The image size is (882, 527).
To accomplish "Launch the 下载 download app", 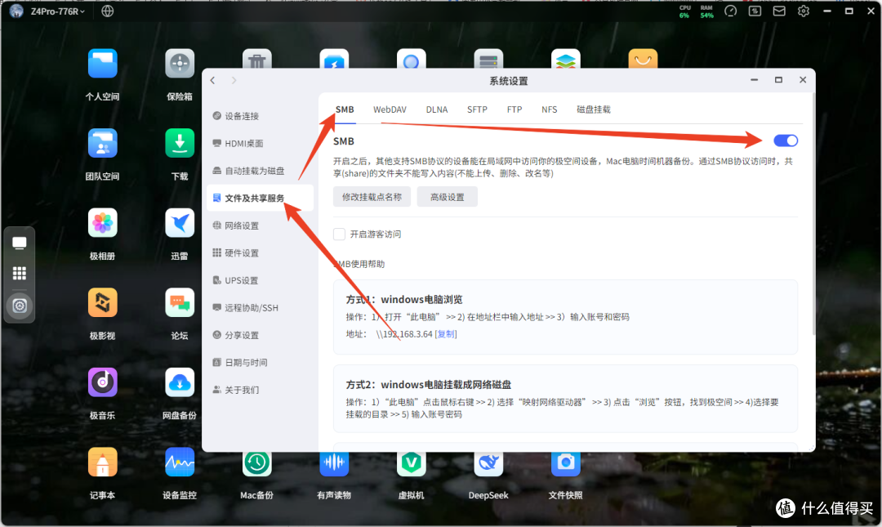I will click(x=180, y=143).
